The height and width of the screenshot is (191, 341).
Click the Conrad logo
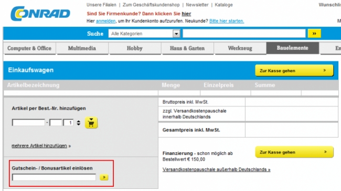pos(40,14)
